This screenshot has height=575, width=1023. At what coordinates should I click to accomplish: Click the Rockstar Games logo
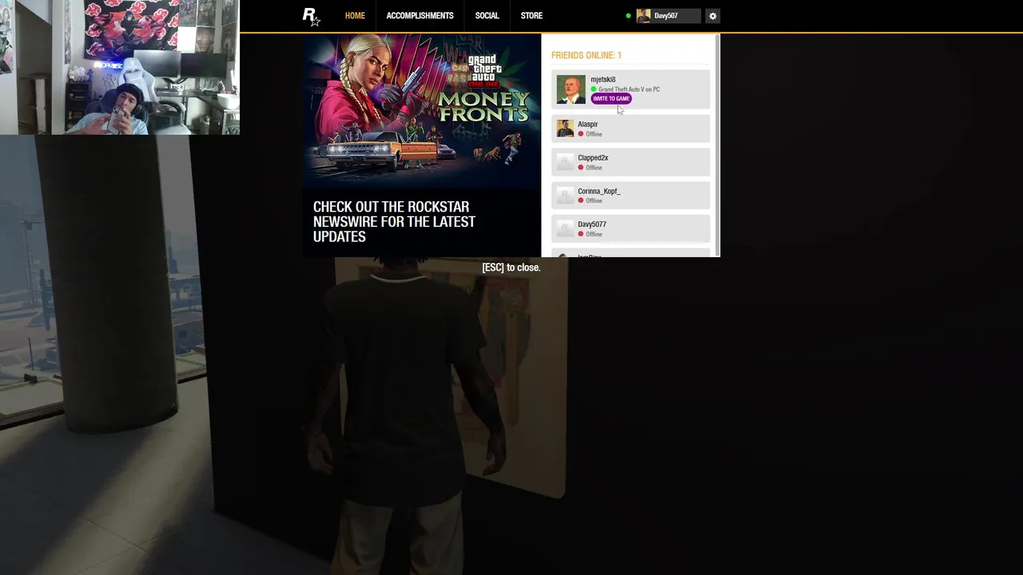tap(311, 16)
